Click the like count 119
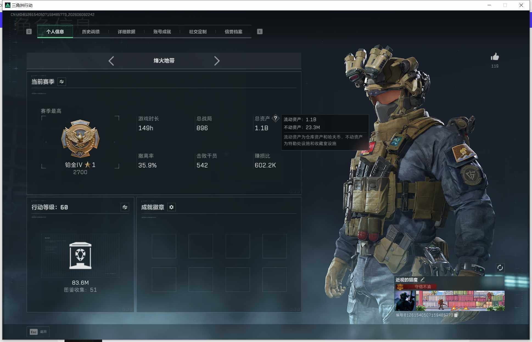Image resolution: width=532 pixels, height=342 pixels. 495,66
